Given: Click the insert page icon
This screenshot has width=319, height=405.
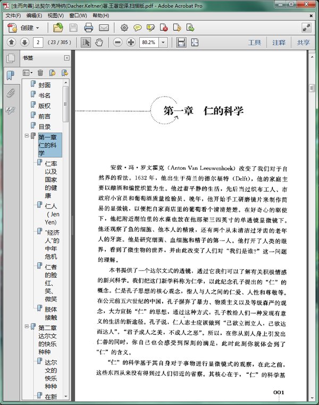Looking at the screenshot, I should coord(190,28).
